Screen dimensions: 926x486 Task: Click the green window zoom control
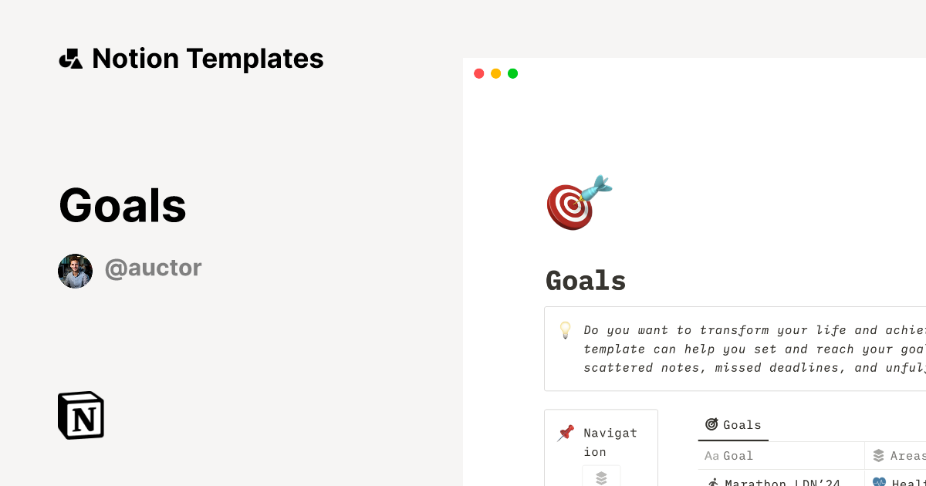(x=512, y=73)
